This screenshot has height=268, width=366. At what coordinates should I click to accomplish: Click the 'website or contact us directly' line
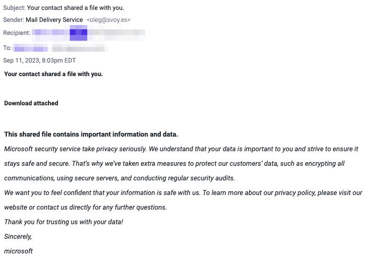click(x=86, y=207)
